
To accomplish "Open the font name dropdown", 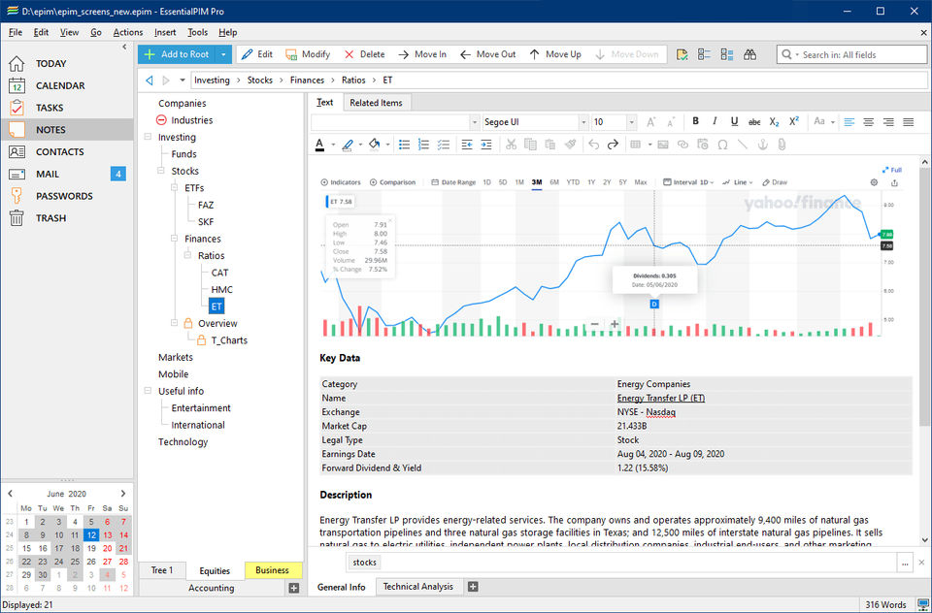I will (x=584, y=122).
